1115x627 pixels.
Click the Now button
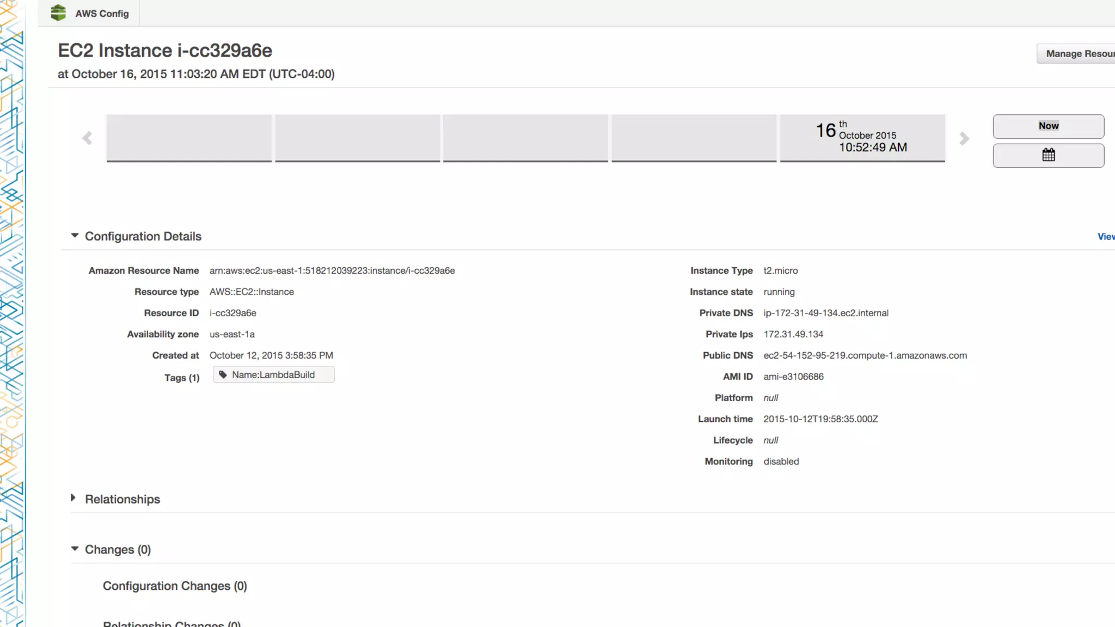click(1048, 126)
